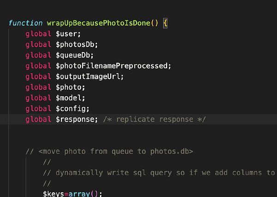The height and width of the screenshot is (197, 277).
Task: Click the $photo global variable
Action: click(x=70, y=87)
